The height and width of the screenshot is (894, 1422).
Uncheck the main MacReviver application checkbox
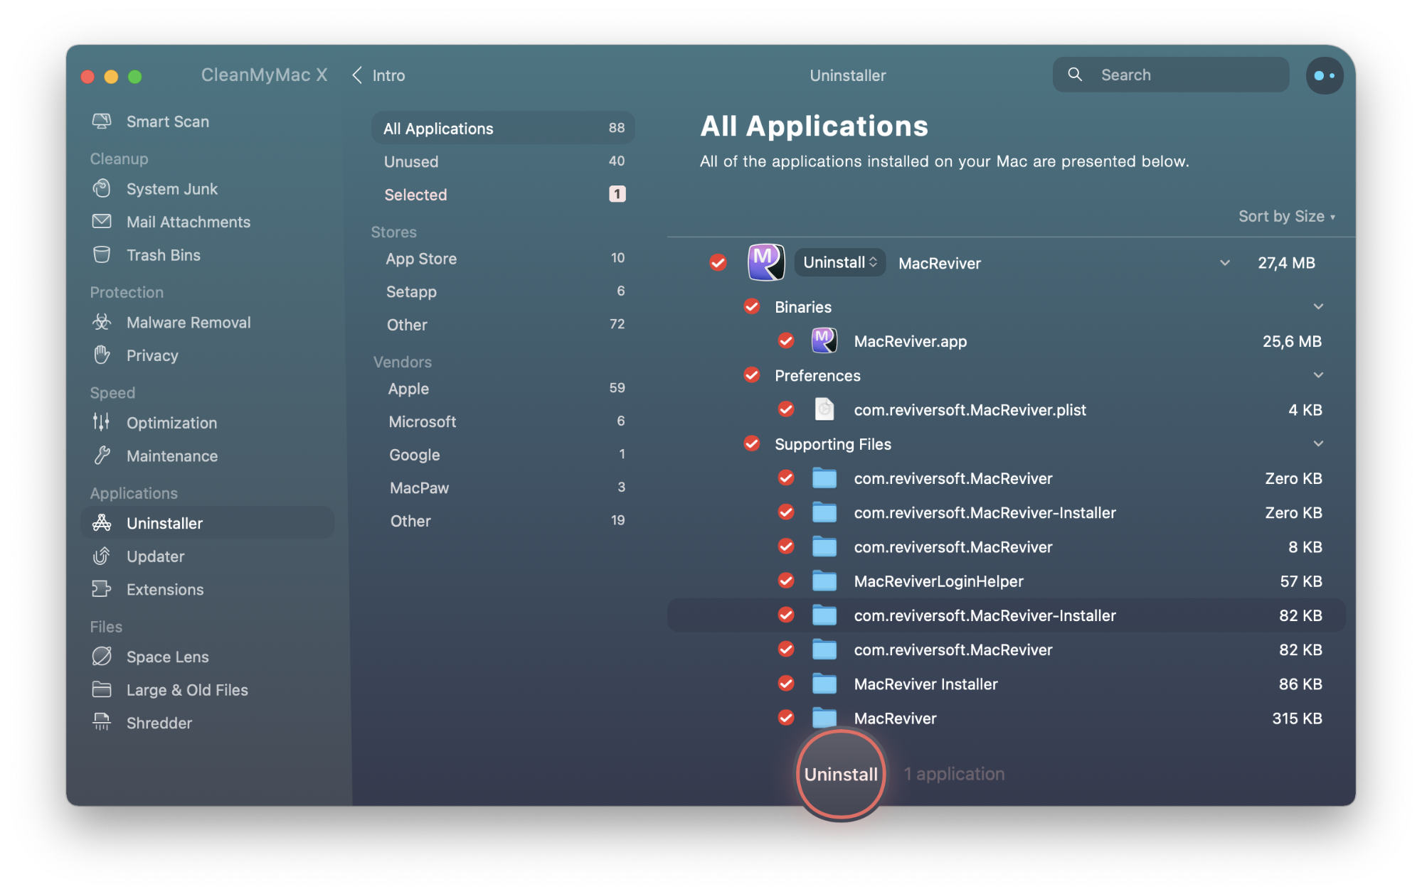pos(718,263)
